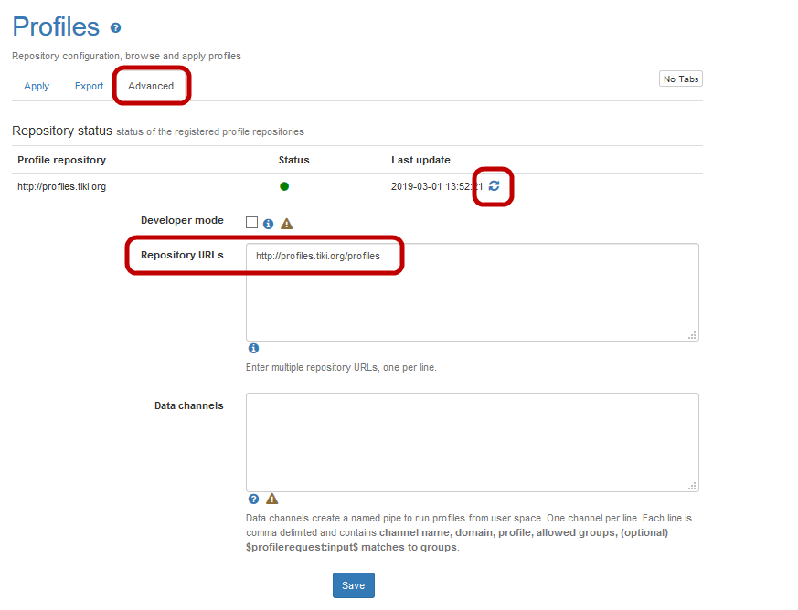Screen dimensions: 798x610
Task: Click the warning triangle below Data channels box
Action: point(271,499)
